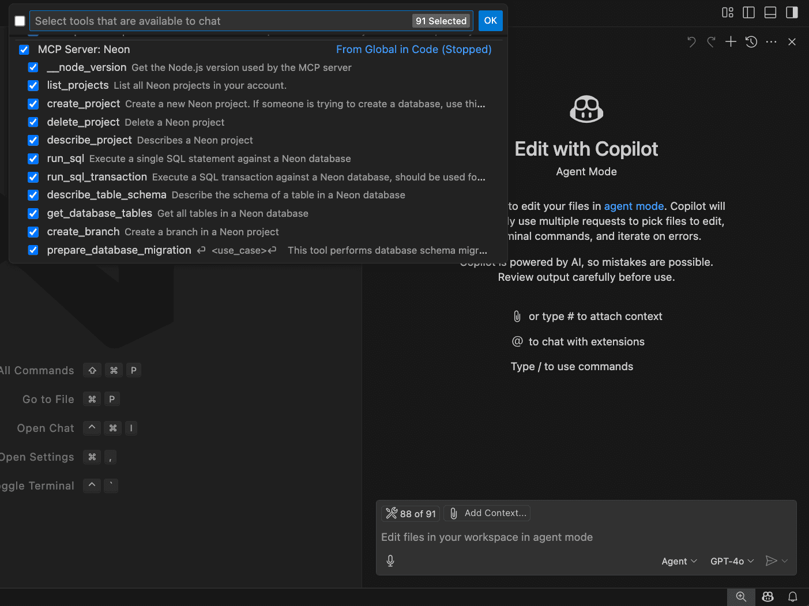Open the notifications bell in the status bar
This screenshot has height=606, width=809.
click(x=792, y=597)
